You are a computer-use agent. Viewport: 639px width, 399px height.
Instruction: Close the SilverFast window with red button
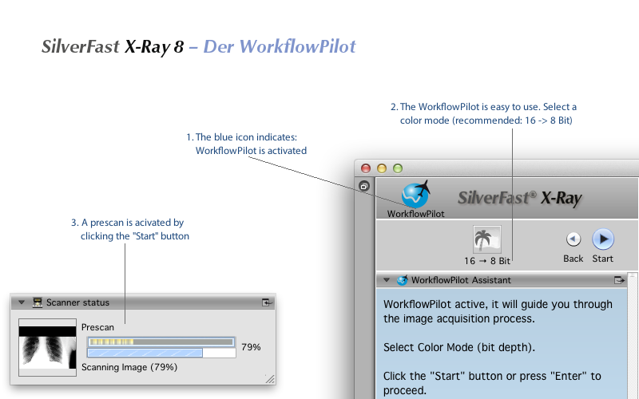coord(366,168)
